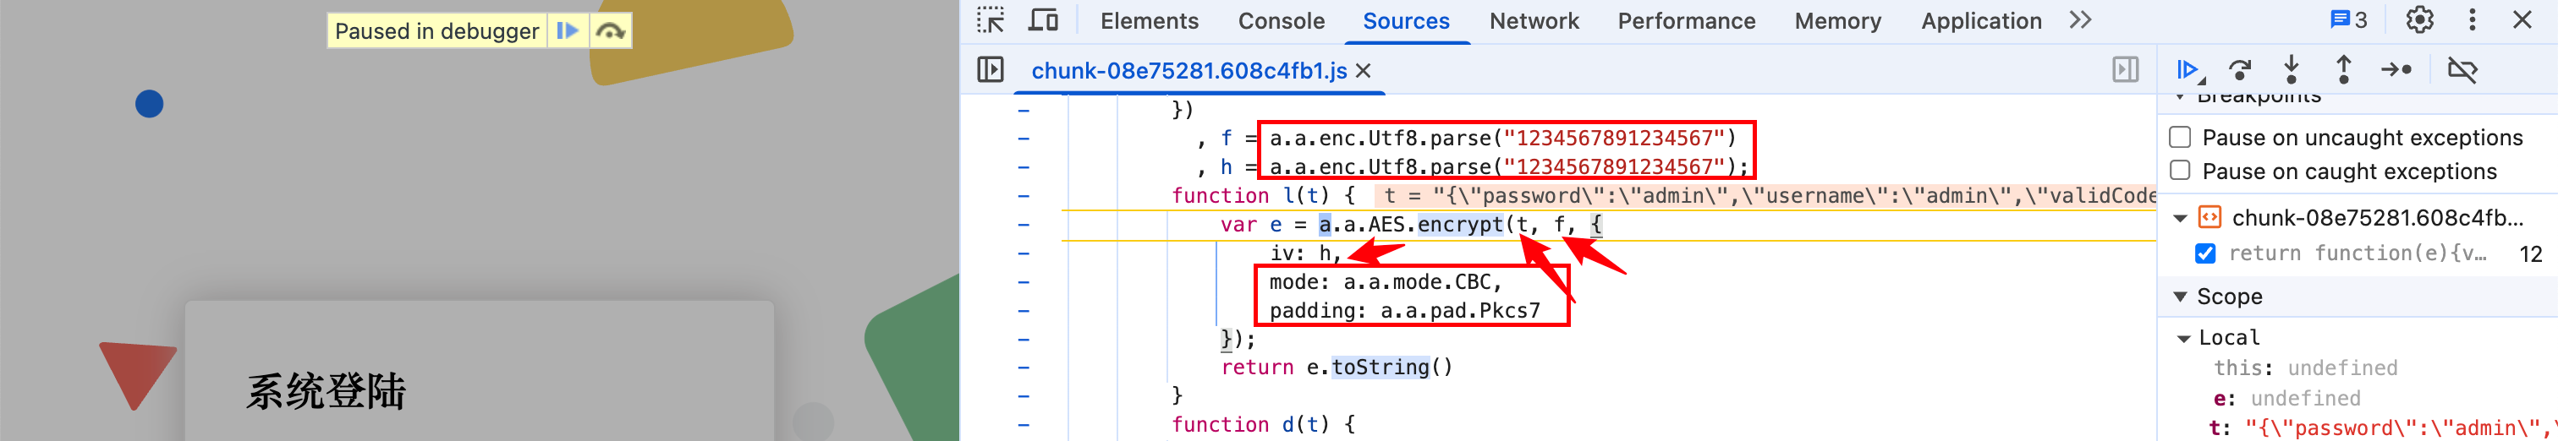Select the chunk-08e75281.608c4fb1.js file tab
The height and width of the screenshot is (441, 2558).
[x=1188, y=70]
